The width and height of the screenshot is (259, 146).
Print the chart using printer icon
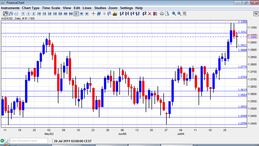(x=162, y=14)
